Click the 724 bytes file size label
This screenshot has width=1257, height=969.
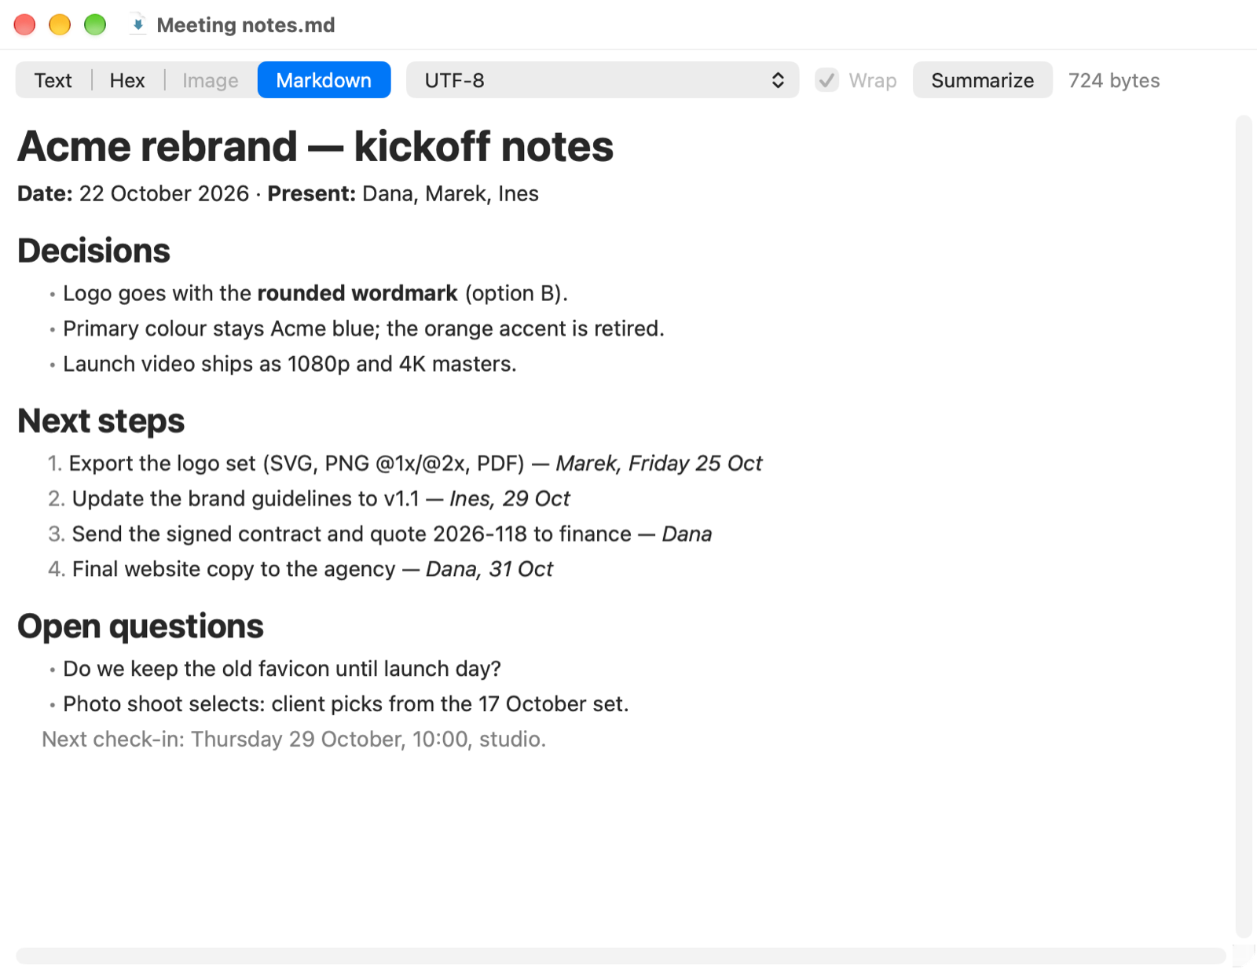pyautogui.click(x=1113, y=80)
